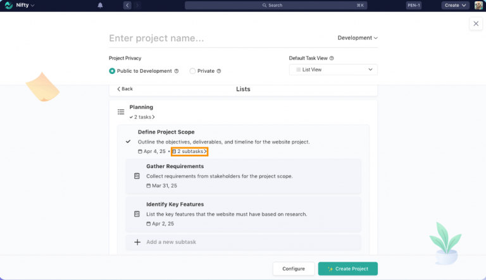486x280 pixels.
Task: Click the Add a new subtask field
Action: click(x=243, y=242)
